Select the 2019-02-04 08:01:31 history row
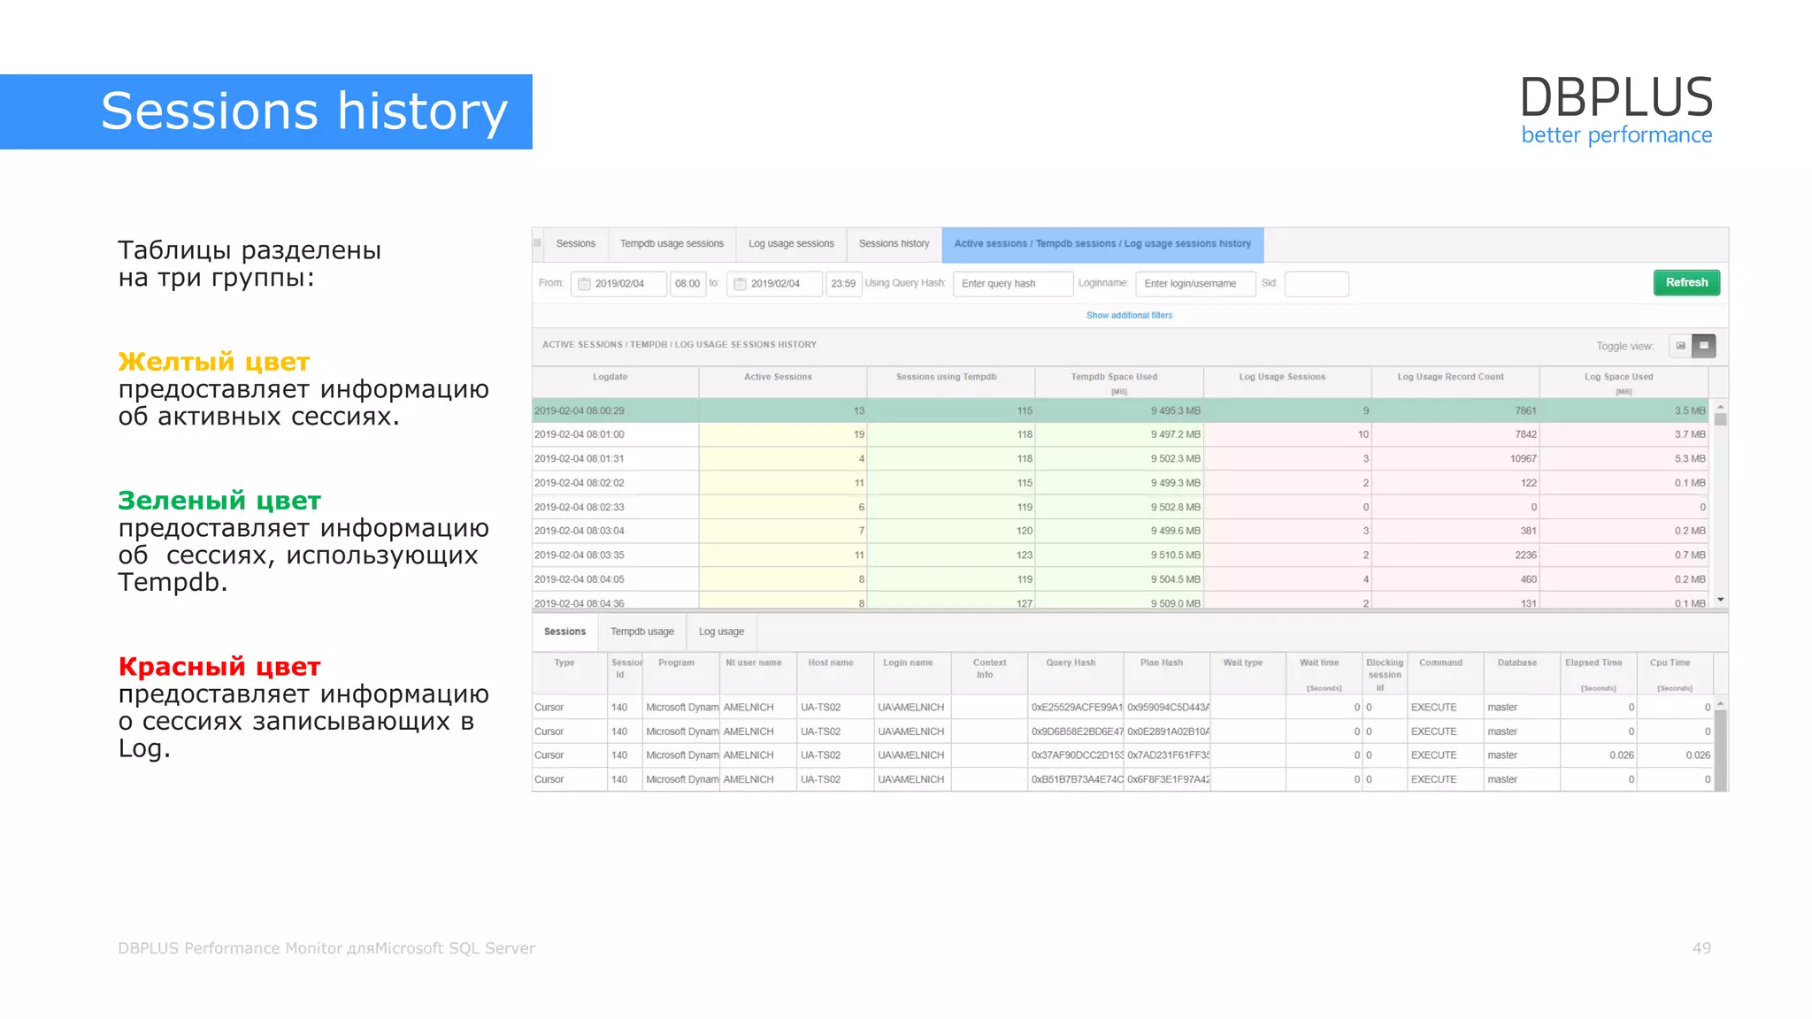 [x=580, y=459]
